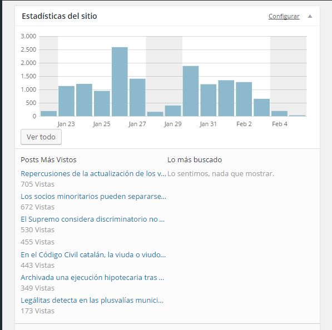Screen dimensions: 332x330
Task: Click the '705 Vistas' count
Action: pos(37,184)
